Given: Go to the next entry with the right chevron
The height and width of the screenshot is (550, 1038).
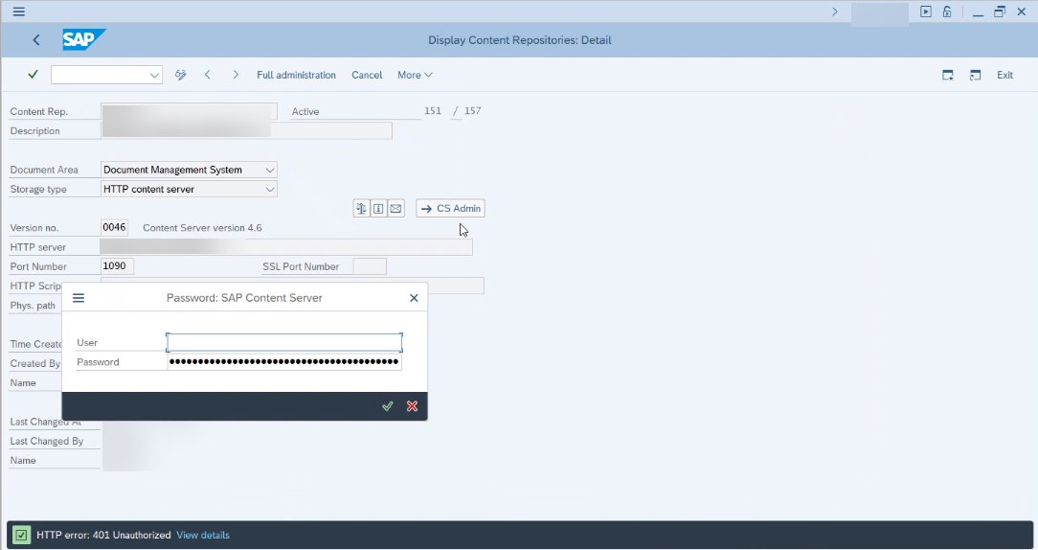Looking at the screenshot, I should 235,75.
